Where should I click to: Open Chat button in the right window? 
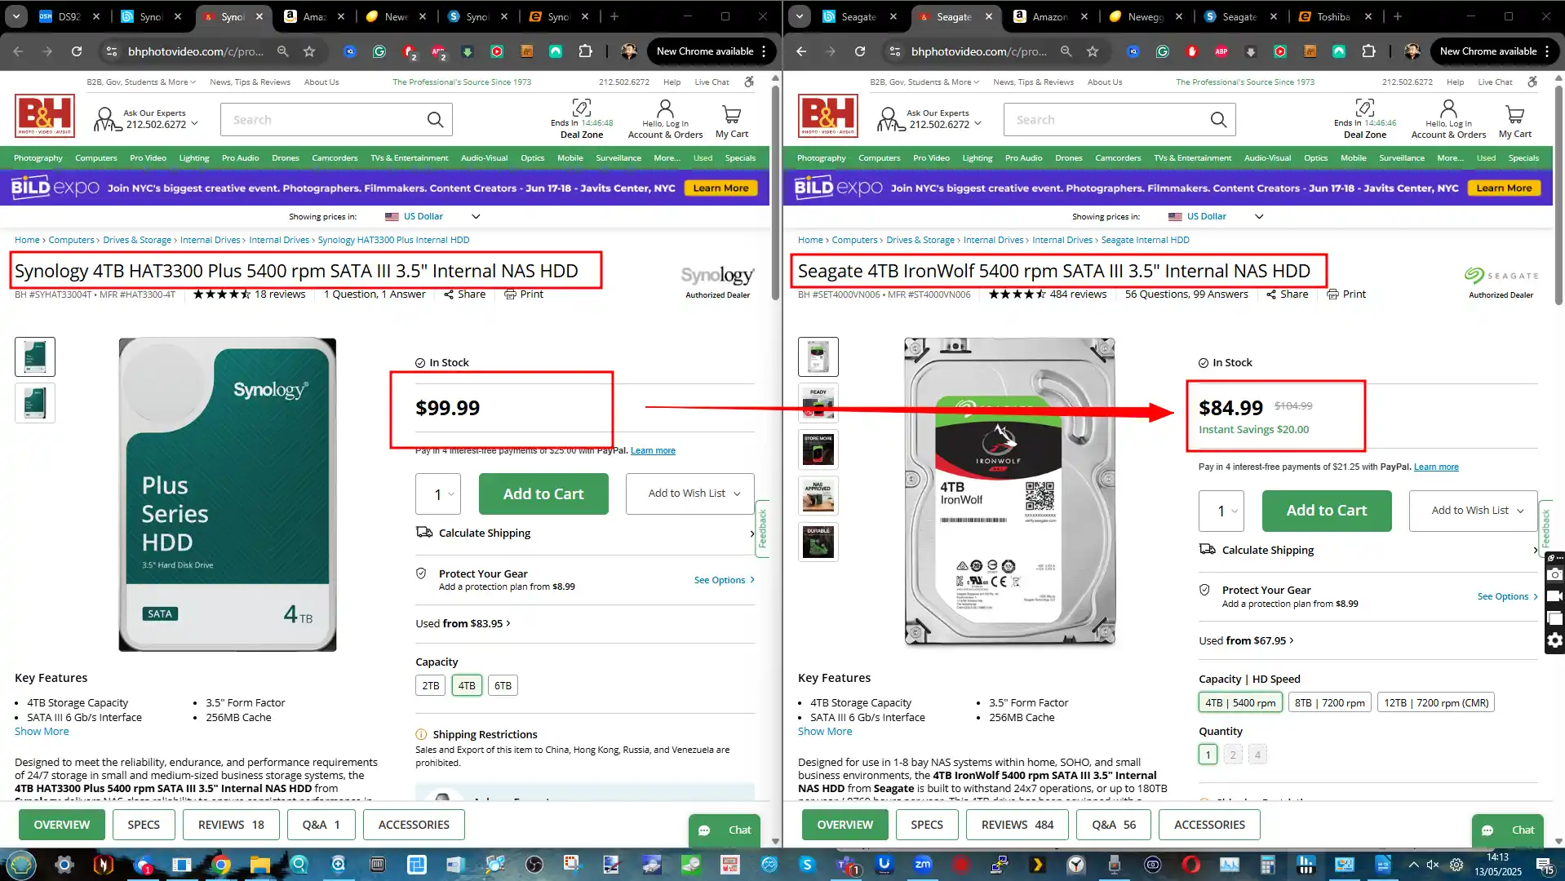pos(1508,830)
